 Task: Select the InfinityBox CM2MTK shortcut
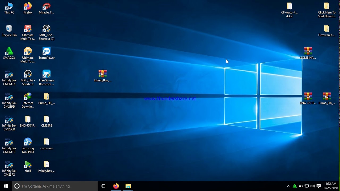click(x=9, y=78)
